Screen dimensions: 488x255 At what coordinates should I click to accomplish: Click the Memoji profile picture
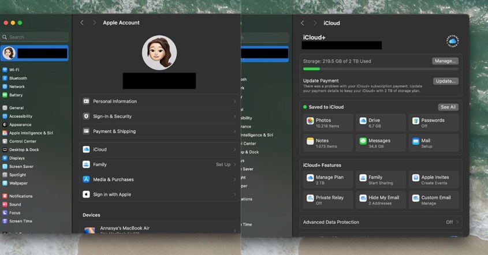click(x=159, y=52)
